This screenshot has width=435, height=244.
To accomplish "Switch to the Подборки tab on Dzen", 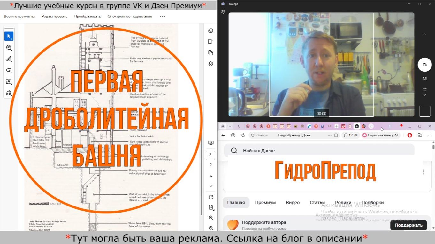I will (373, 203).
